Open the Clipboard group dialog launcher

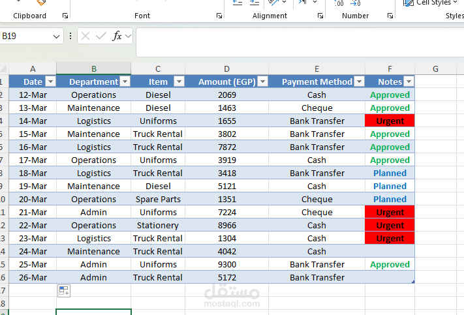[65, 16]
